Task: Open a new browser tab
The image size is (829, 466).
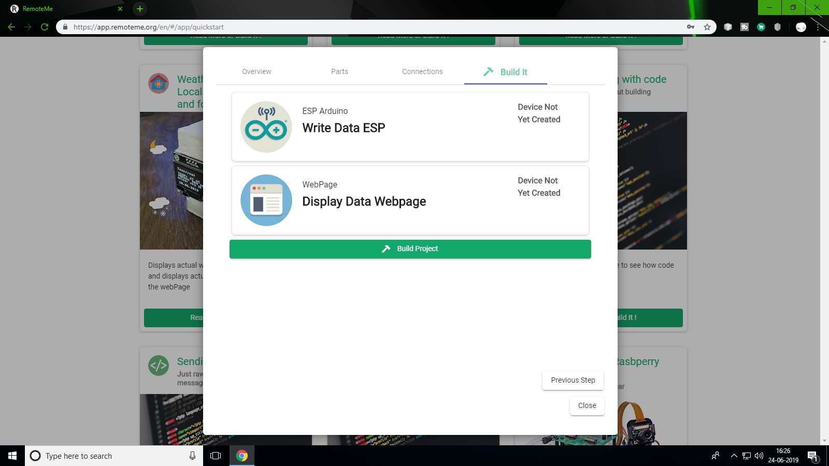Action: pyautogui.click(x=140, y=9)
